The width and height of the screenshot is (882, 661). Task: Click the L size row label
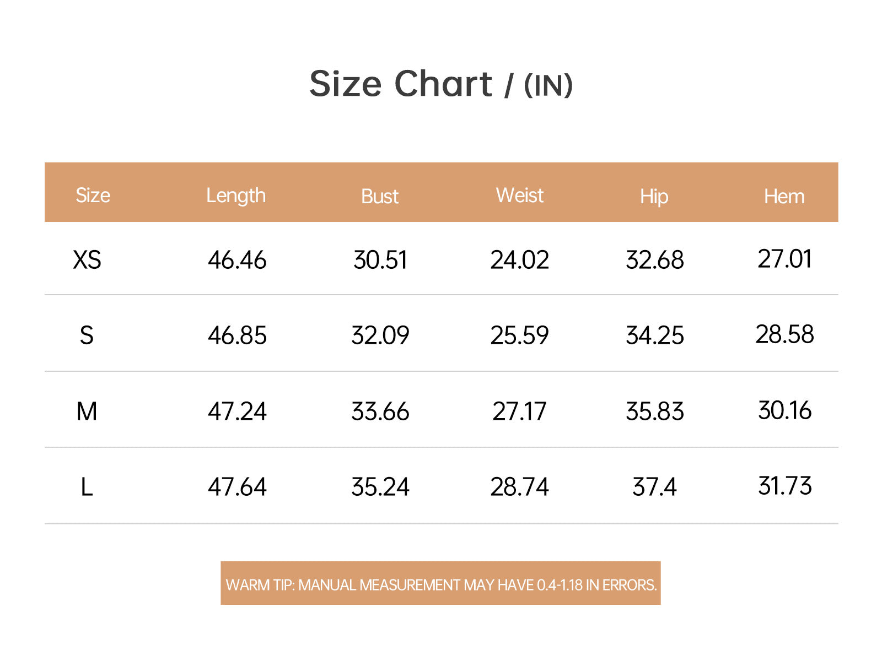point(87,487)
